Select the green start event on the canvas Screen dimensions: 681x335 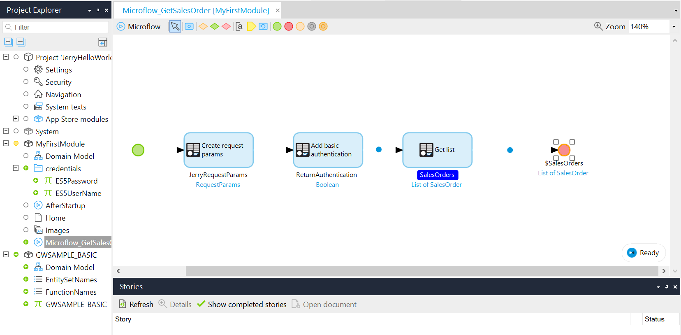click(x=138, y=150)
